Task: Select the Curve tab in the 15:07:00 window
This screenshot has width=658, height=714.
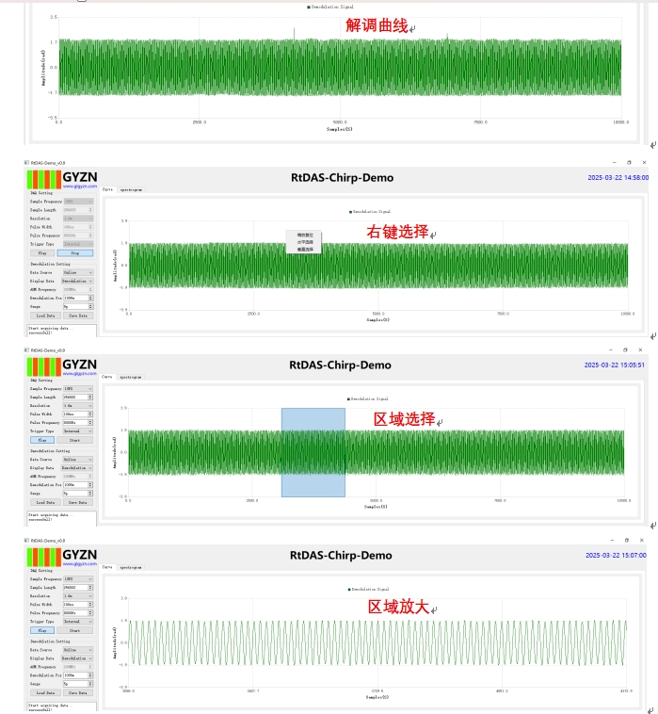Action: coord(108,567)
